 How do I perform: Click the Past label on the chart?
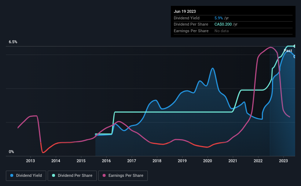click(288, 51)
